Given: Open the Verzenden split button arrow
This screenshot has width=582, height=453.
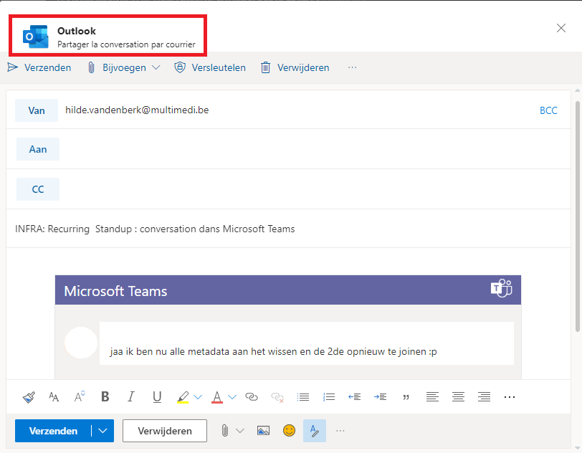Looking at the screenshot, I should coord(102,431).
